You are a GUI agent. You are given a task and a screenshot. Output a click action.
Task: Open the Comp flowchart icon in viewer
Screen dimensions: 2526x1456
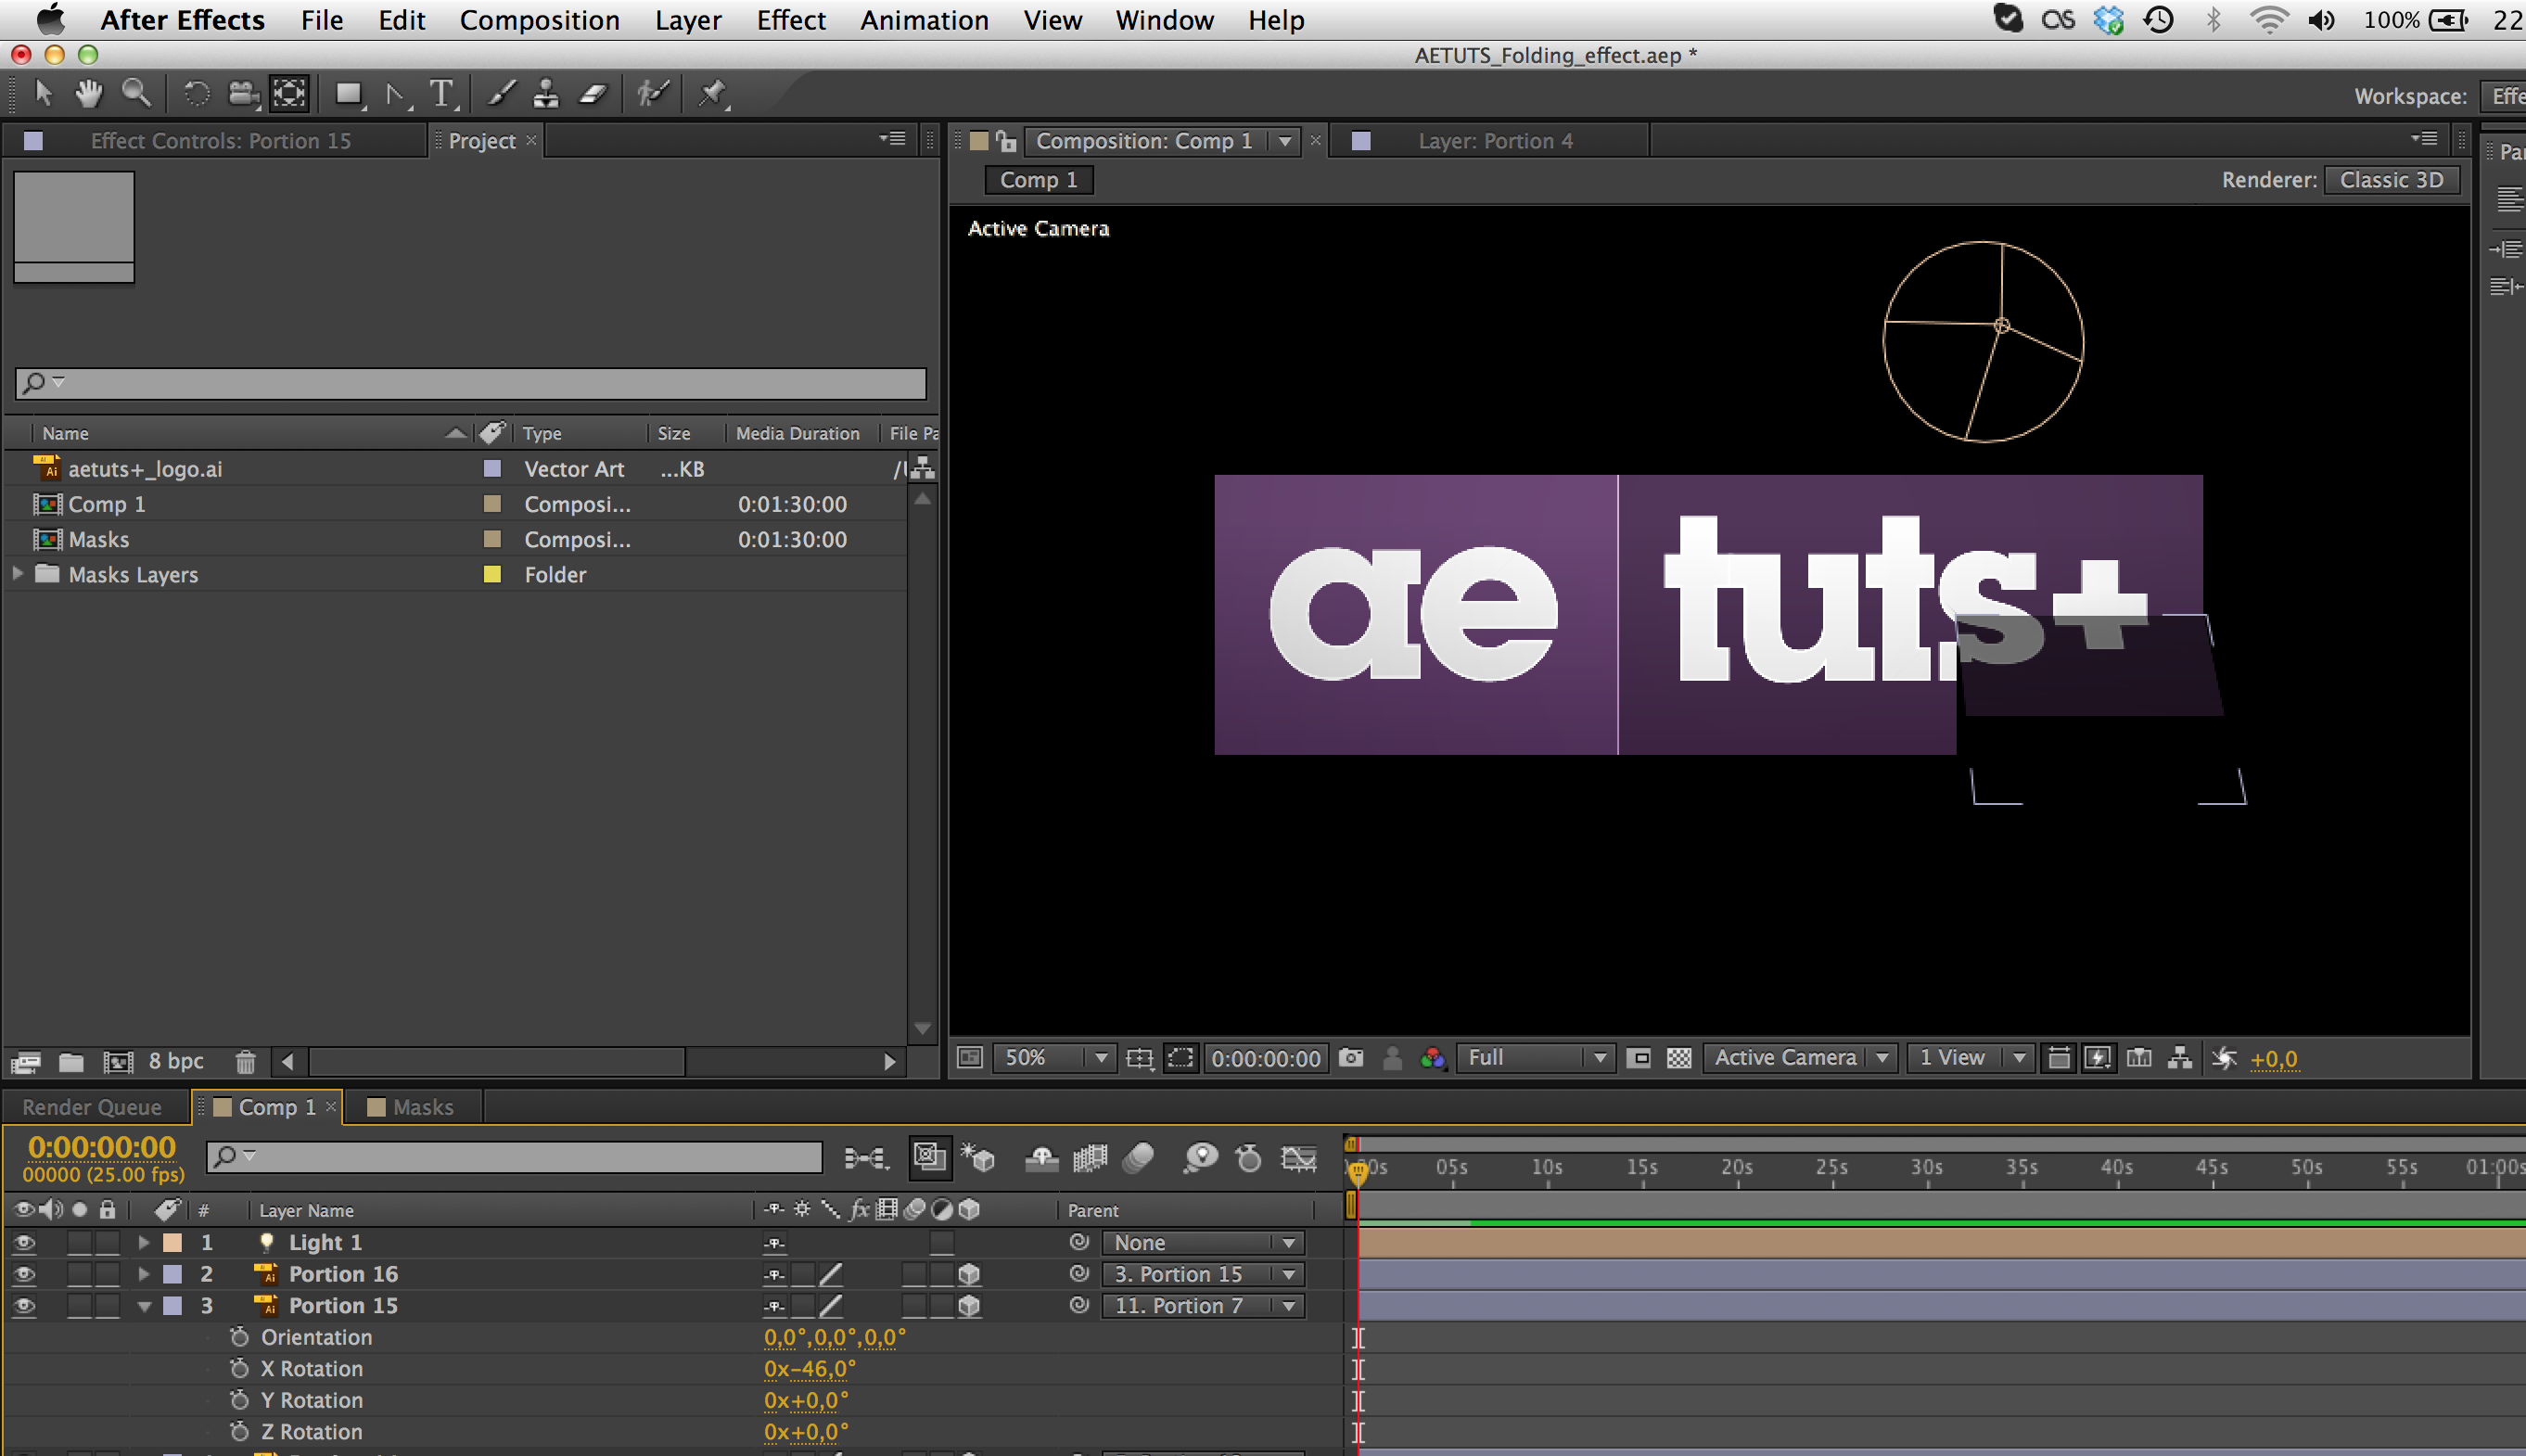click(x=2180, y=1058)
